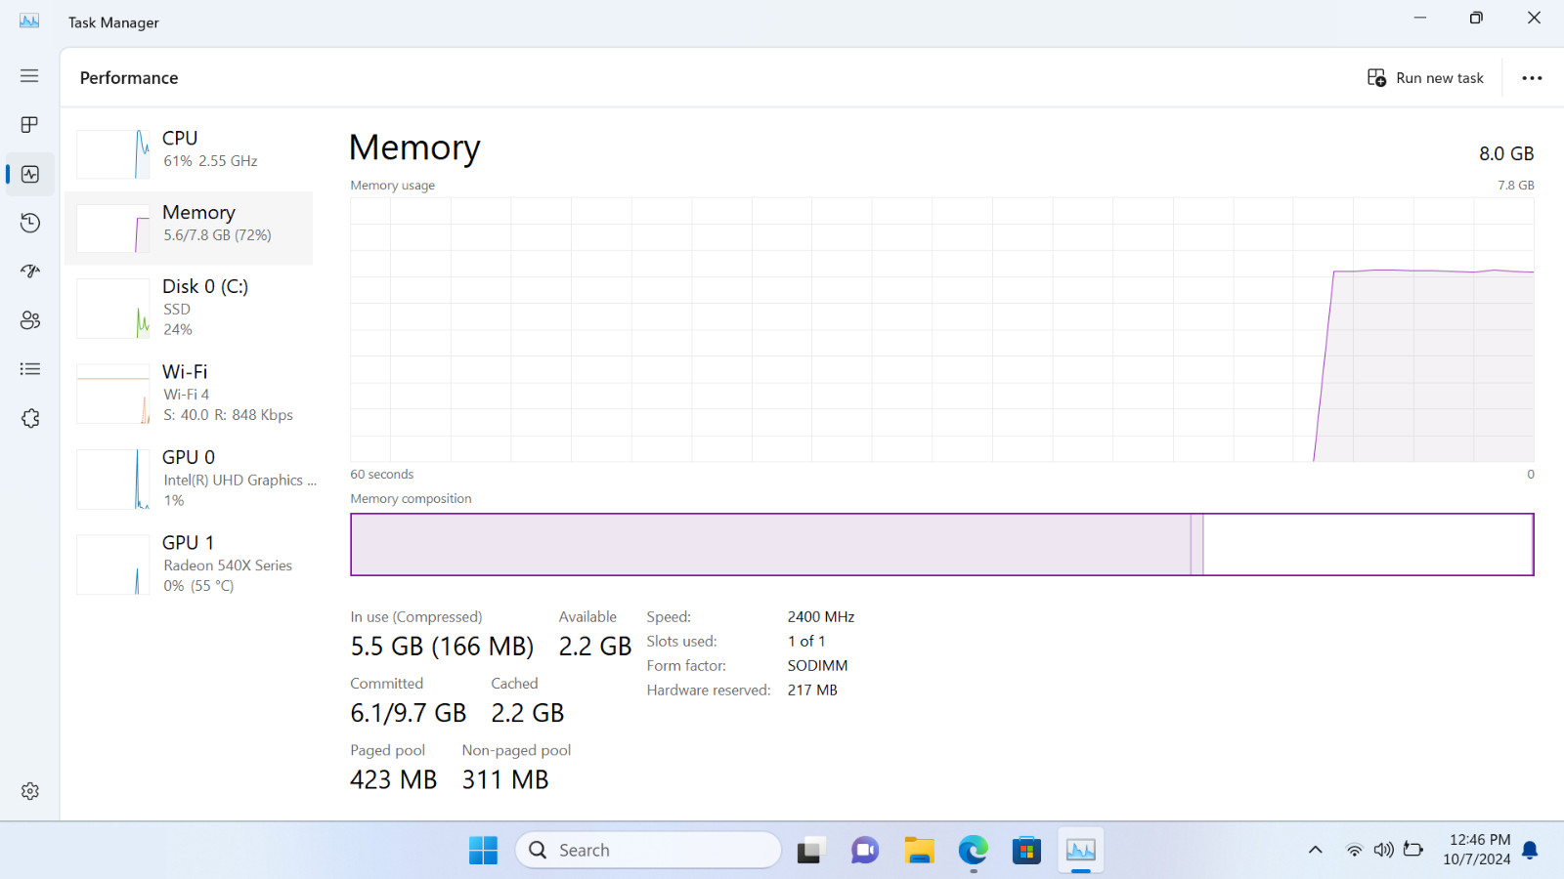Open Microsoft Store from the taskbar

pos(1026,850)
